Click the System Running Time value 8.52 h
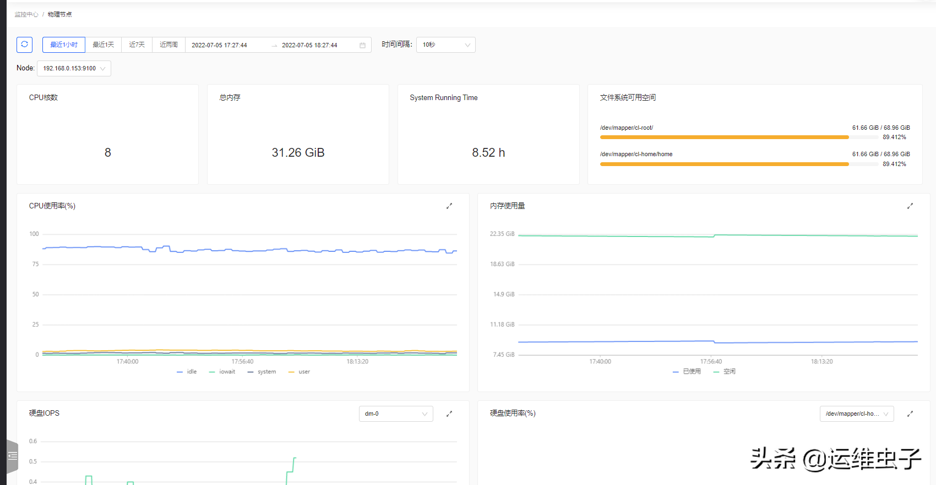The height and width of the screenshot is (485, 936). click(488, 152)
